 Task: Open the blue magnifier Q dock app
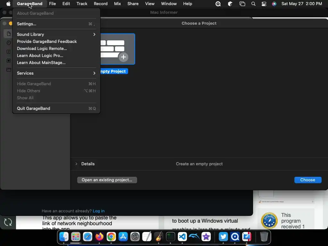point(235,237)
